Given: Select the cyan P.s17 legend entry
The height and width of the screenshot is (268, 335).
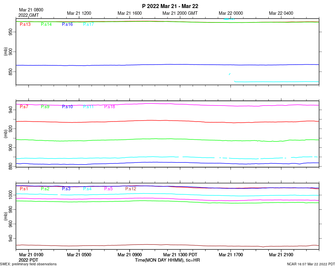Looking at the screenshot, I should pyautogui.click(x=88, y=24).
